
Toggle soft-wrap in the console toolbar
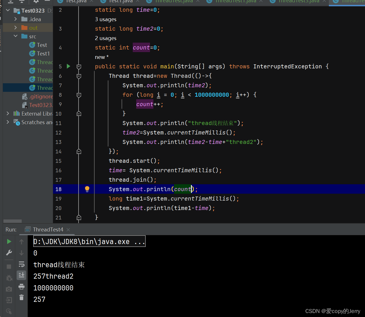(x=22, y=264)
